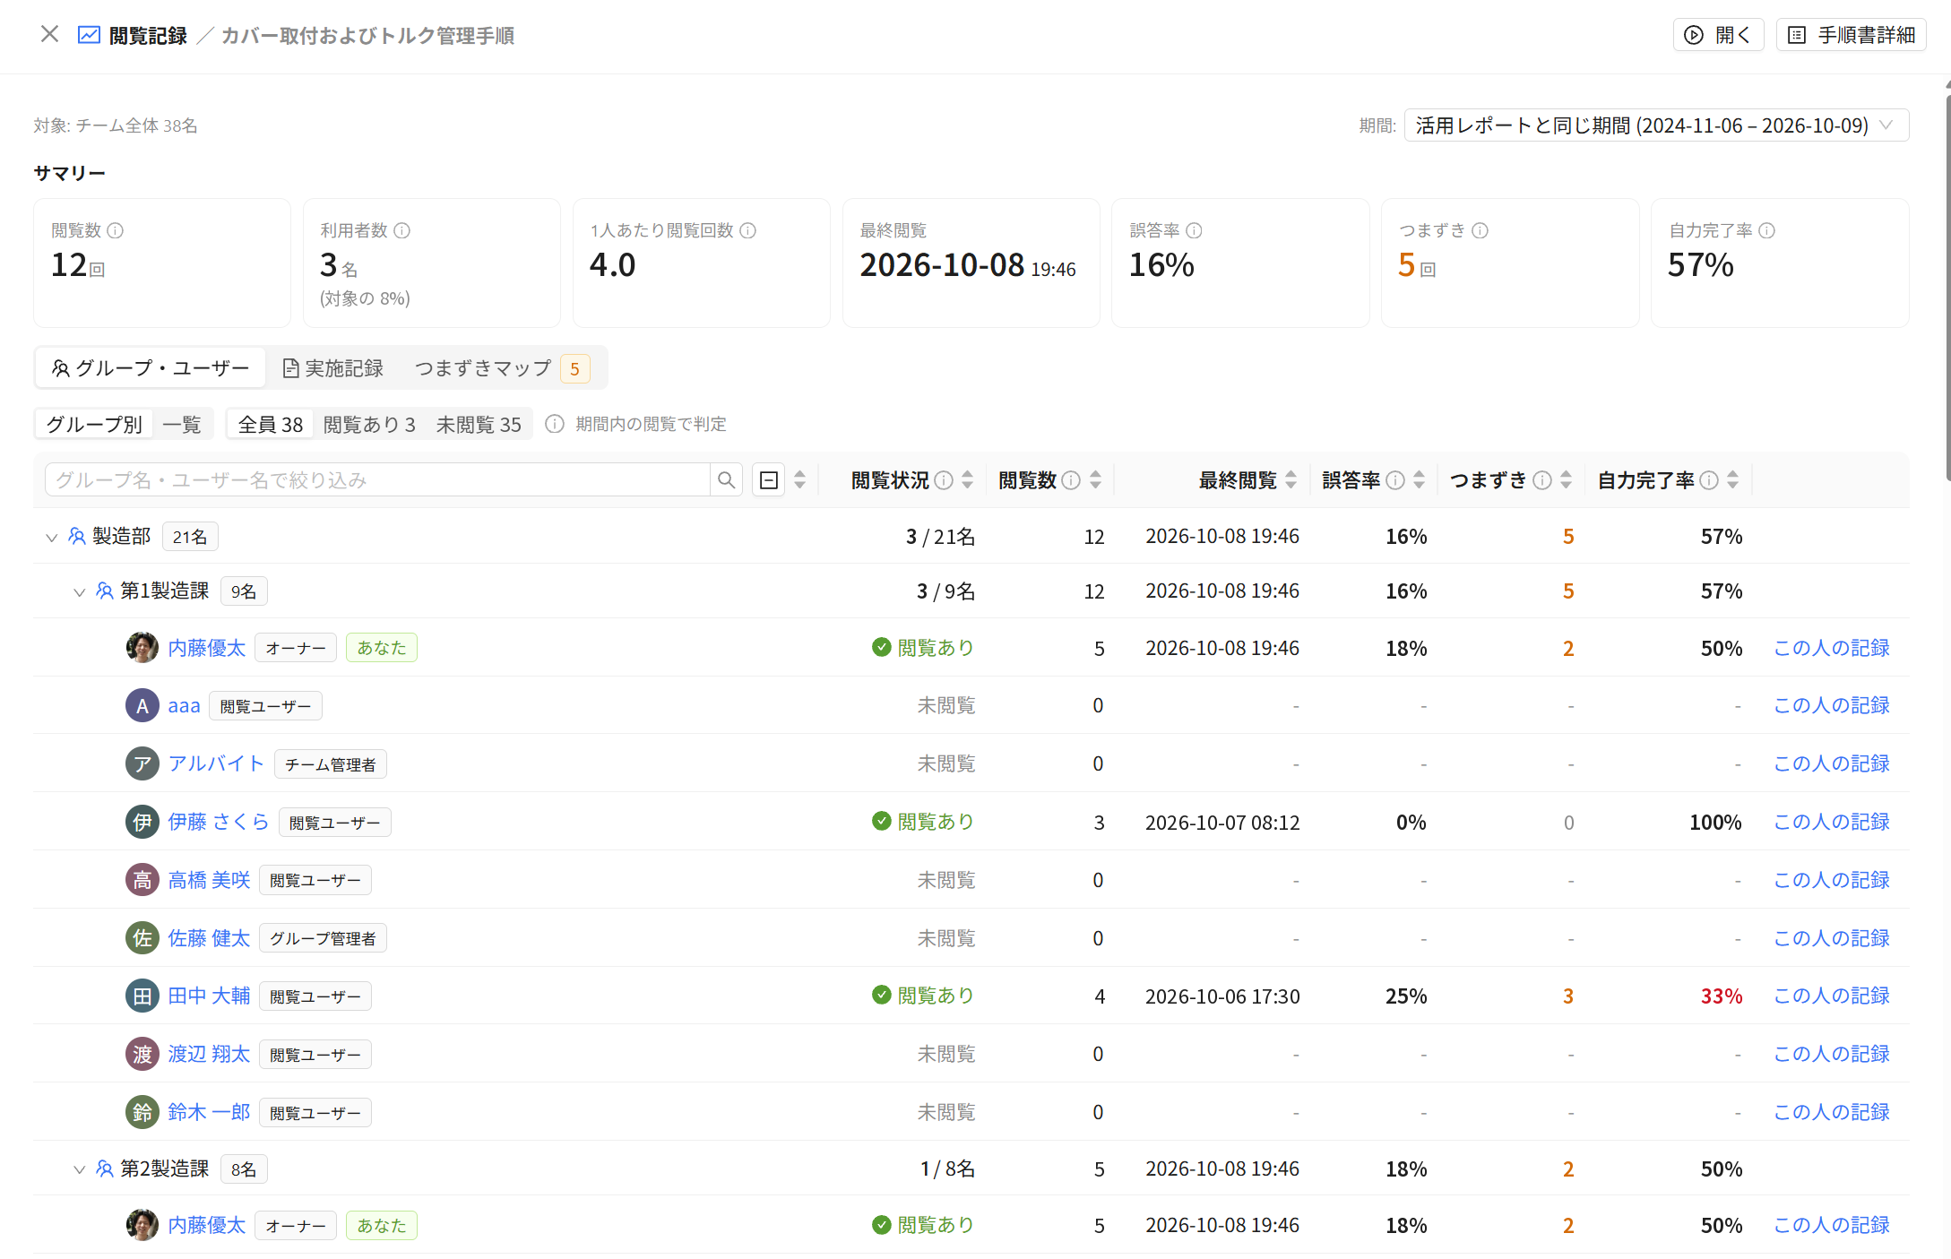Image resolution: width=1951 pixels, height=1259 pixels.
Task: Click the search magnifier icon in filter box
Action: pos(726,480)
